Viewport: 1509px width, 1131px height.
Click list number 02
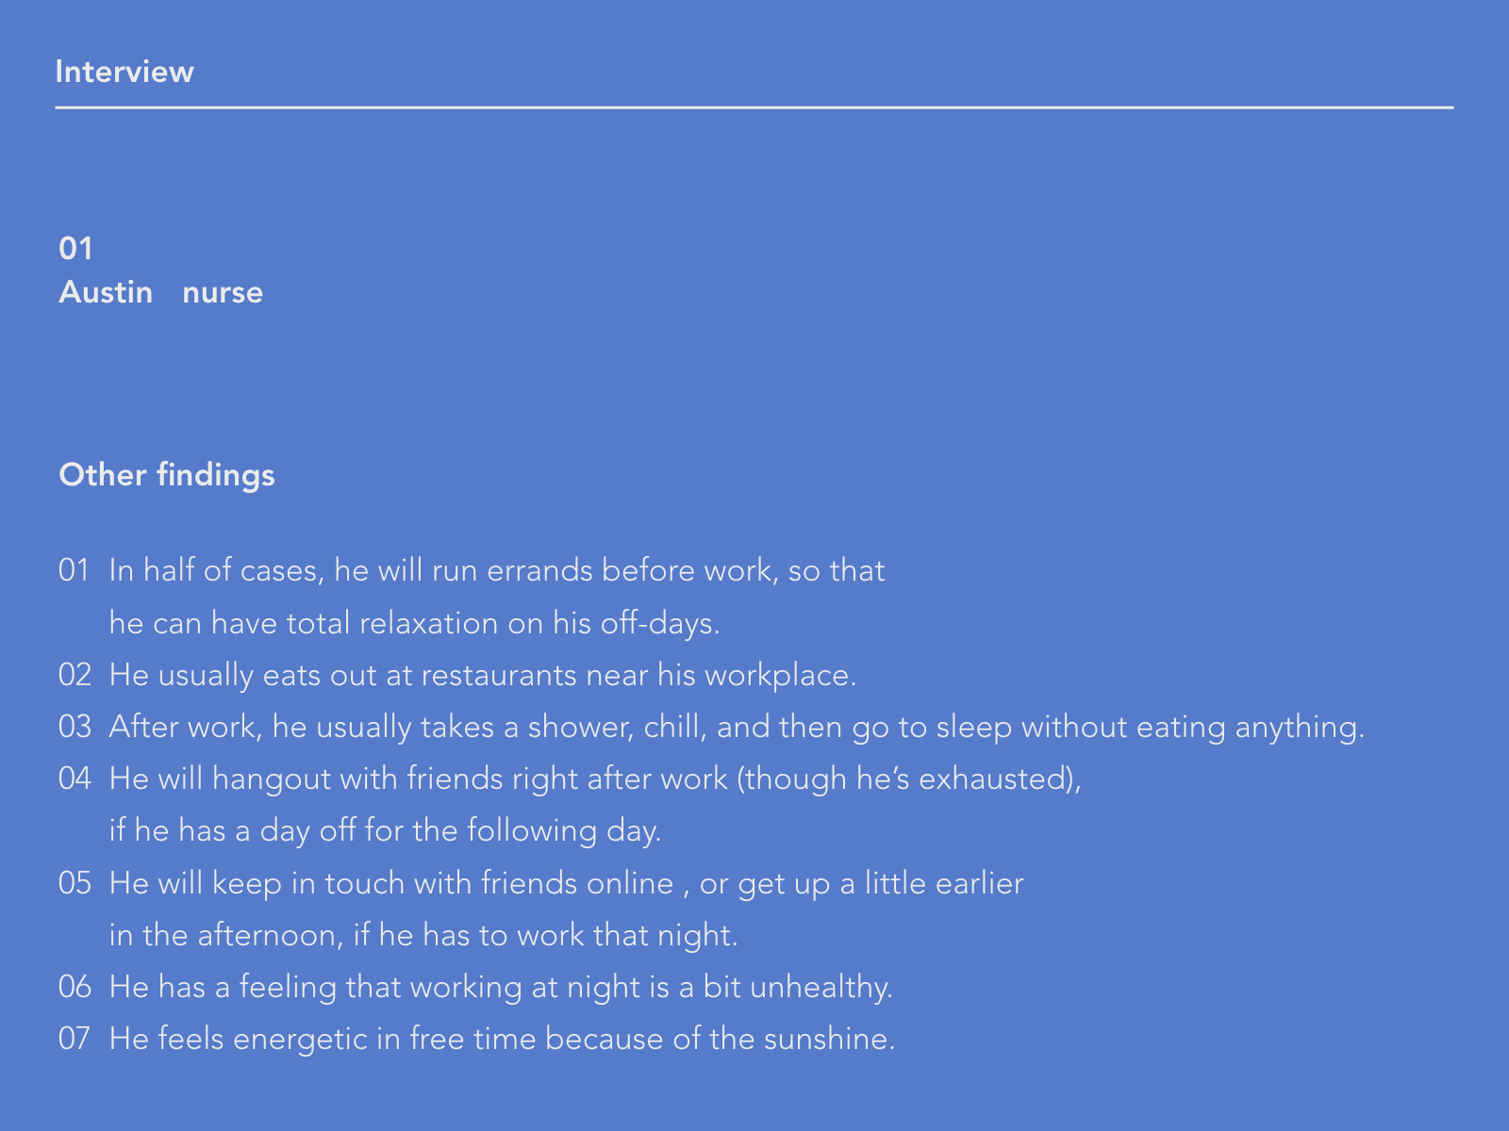click(75, 675)
